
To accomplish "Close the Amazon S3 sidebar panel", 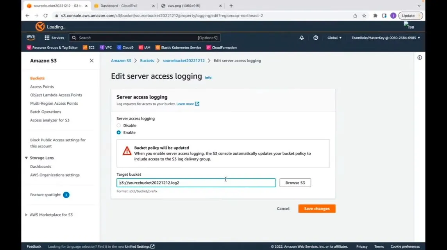I will (91, 60).
